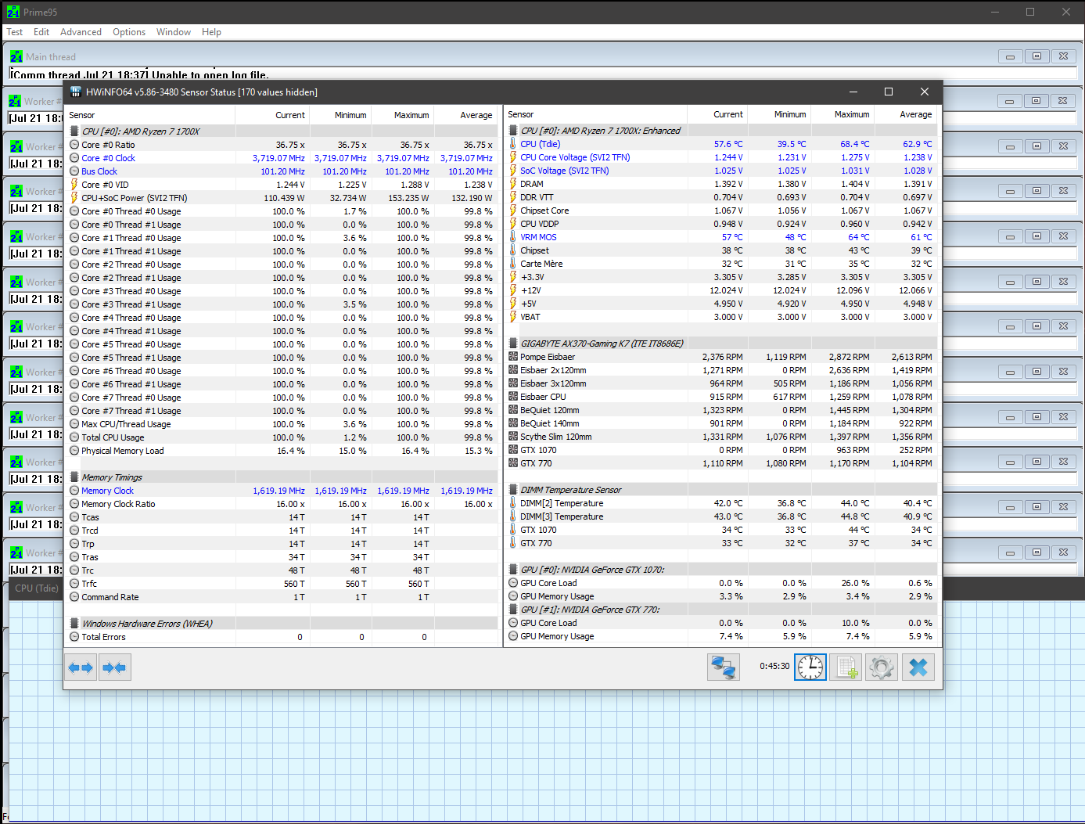Viewport: 1085px width, 824px height.
Task: Click the expand-columns arrows button in HWiNFO
Action: tap(81, 667)
